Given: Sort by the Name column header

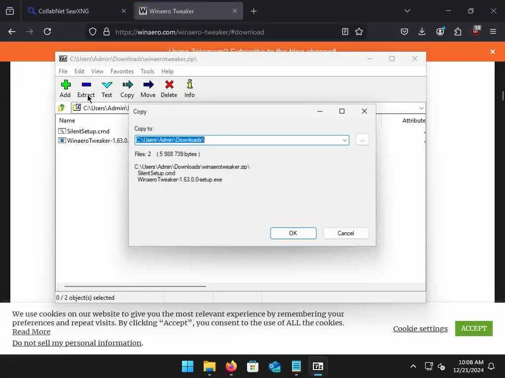Looking at the screenshot, I should (x=67, y=121).
